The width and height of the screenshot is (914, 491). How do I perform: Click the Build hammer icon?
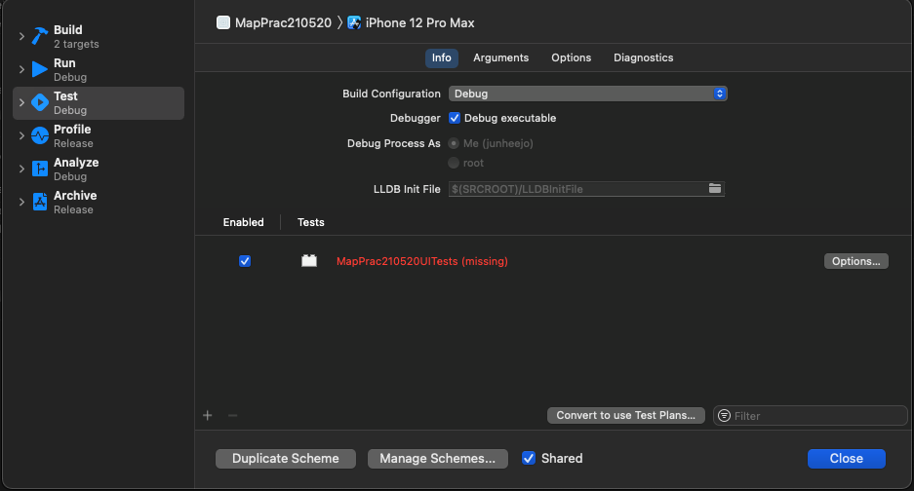tap(40, 36)
